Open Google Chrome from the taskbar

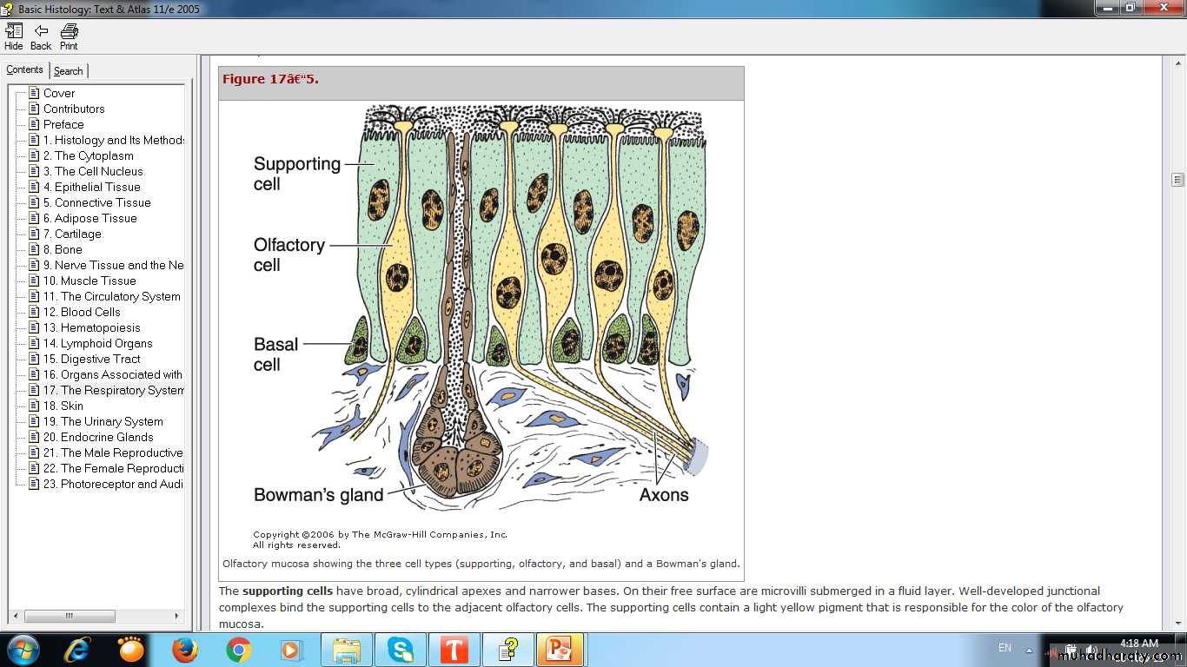point(238,650)
